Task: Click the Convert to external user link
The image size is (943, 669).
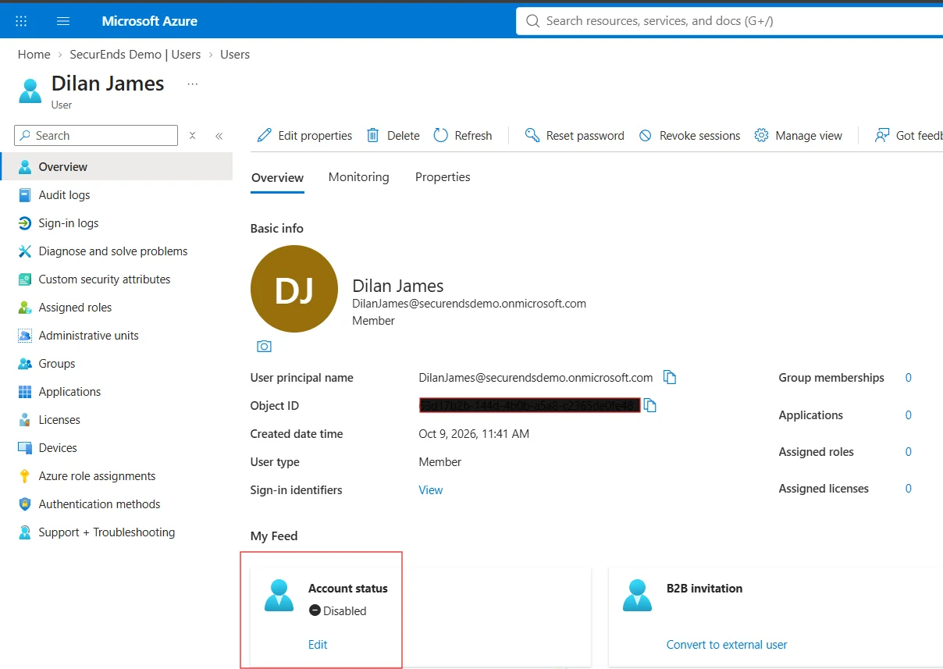Action: [x=727, y=645]
